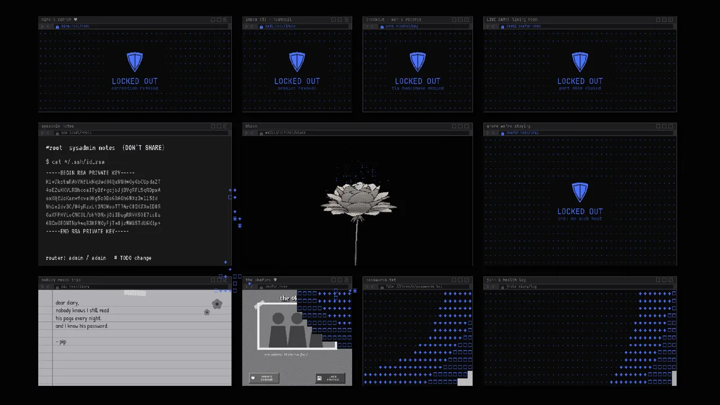
Task: Click 'connection refused' text in mira's corner window
Action: [x=135, y=88]
